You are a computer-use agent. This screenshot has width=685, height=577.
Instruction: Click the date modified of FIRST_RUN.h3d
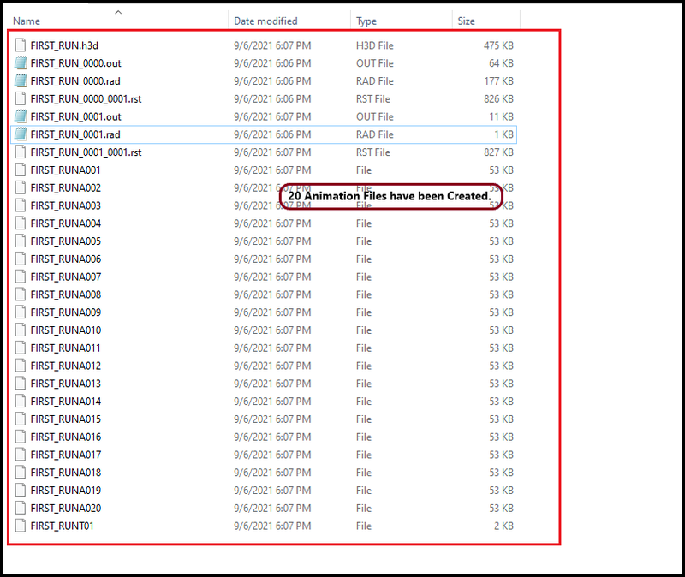coord(272,45)
